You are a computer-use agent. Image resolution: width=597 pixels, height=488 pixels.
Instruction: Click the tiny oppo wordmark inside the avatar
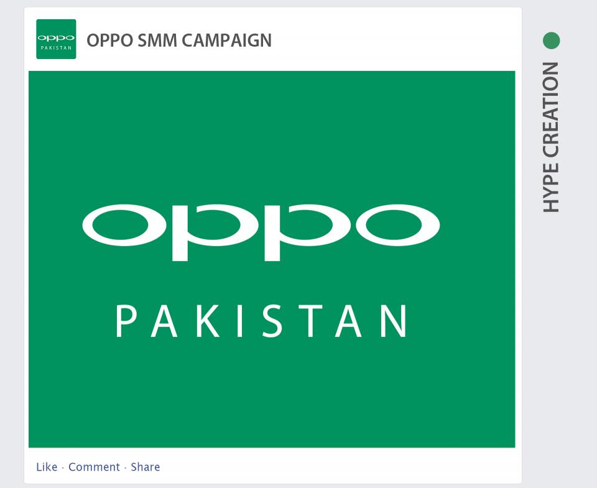[56, 38]
